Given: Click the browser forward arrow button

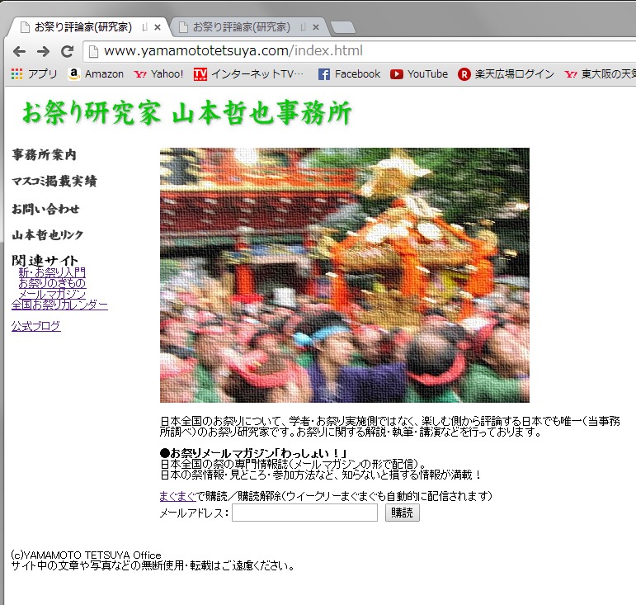Looking at the screenshot, I should (43, 51).
